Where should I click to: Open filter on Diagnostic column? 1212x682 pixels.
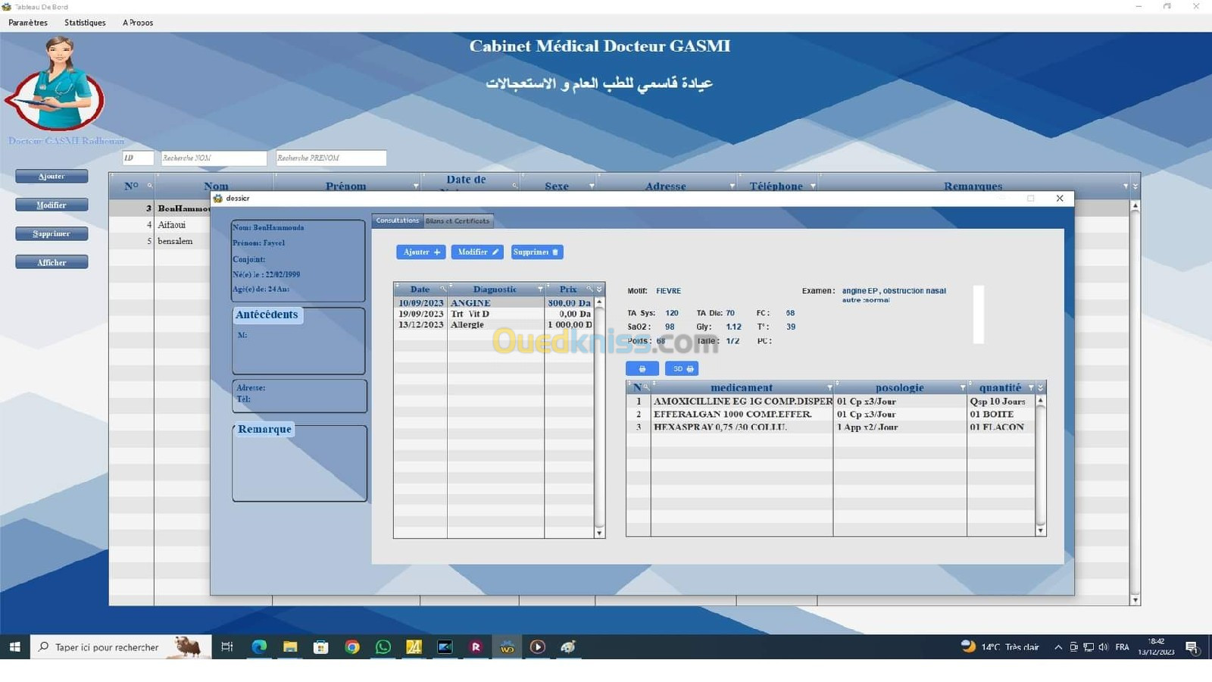tap(540, 289)
